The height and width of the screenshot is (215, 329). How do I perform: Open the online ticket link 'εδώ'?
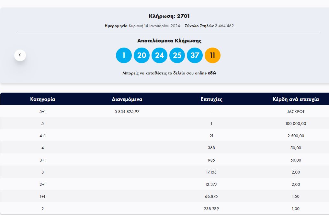(212, 73)
